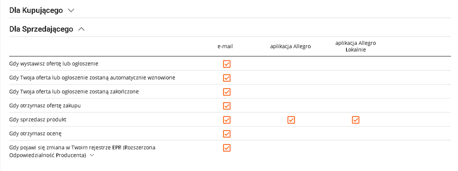Select the aplikacja Allegro Lokalnie column header
The width and height of the screenshot is (458, 171).
(x=356, y=46)
